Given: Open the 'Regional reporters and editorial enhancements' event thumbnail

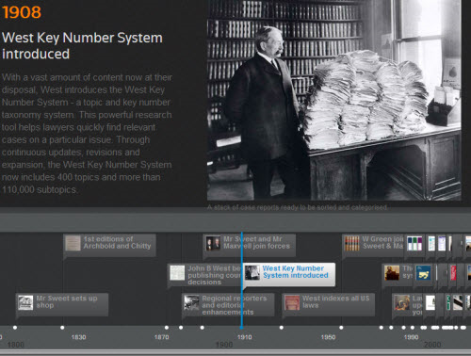Looking at the screenshot, I should tap(191, 302).
